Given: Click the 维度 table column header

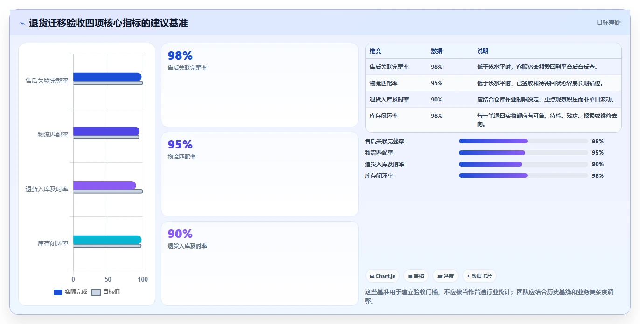Looking at the screenshot, I should point(376,51).
